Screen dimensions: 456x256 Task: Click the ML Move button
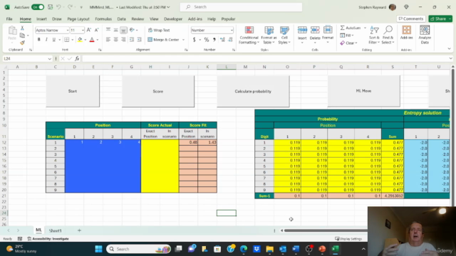click(363, 91)
